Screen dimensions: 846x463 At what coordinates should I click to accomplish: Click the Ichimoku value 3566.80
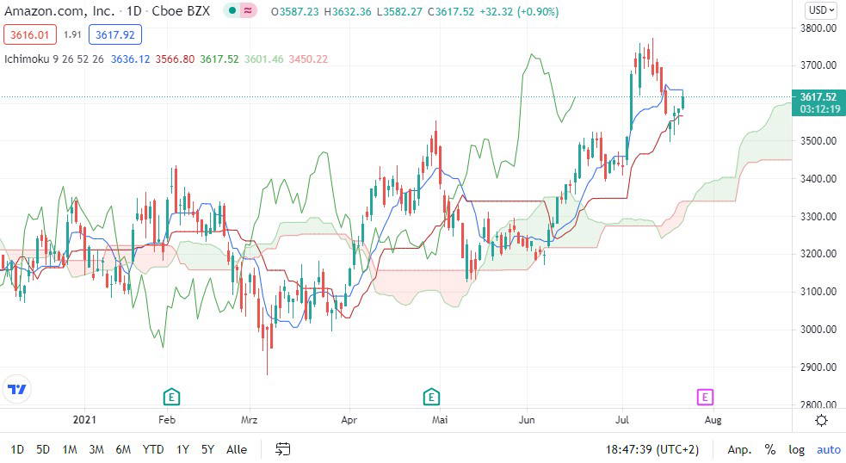pos(175,59)
